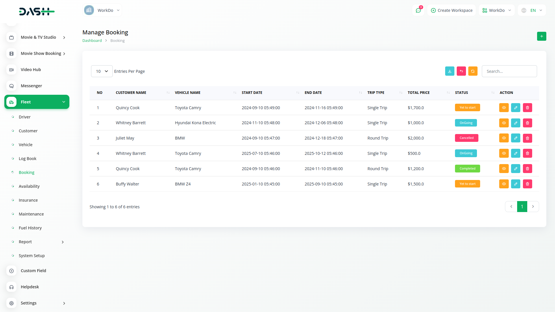
Task: Open Availability in Fleet submenu
Action: coord(29,186)
